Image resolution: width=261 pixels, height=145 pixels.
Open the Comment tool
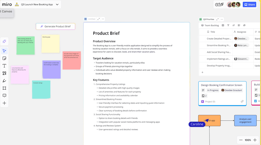(4, 96)
